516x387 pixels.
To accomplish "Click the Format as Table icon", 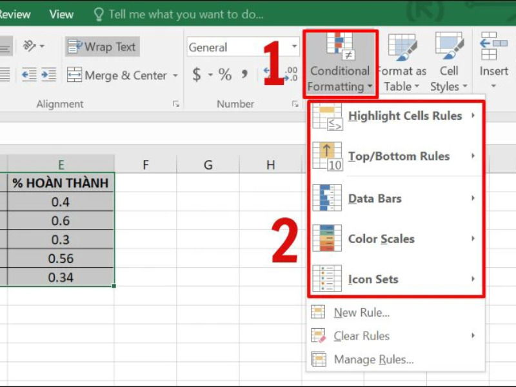I will (x=402, y=47).
